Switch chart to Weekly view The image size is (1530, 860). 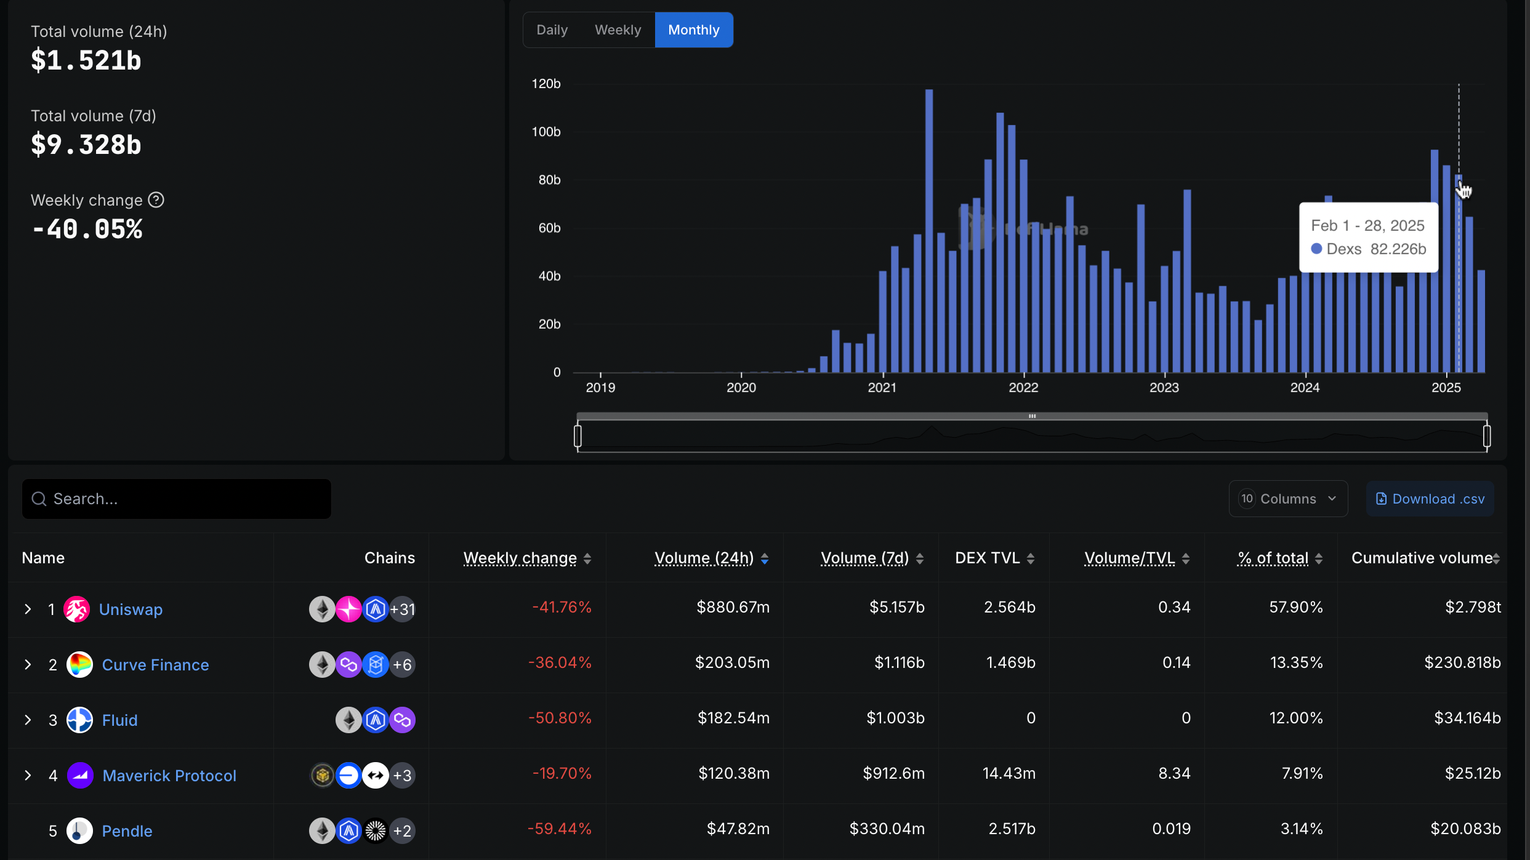(618, 30)
